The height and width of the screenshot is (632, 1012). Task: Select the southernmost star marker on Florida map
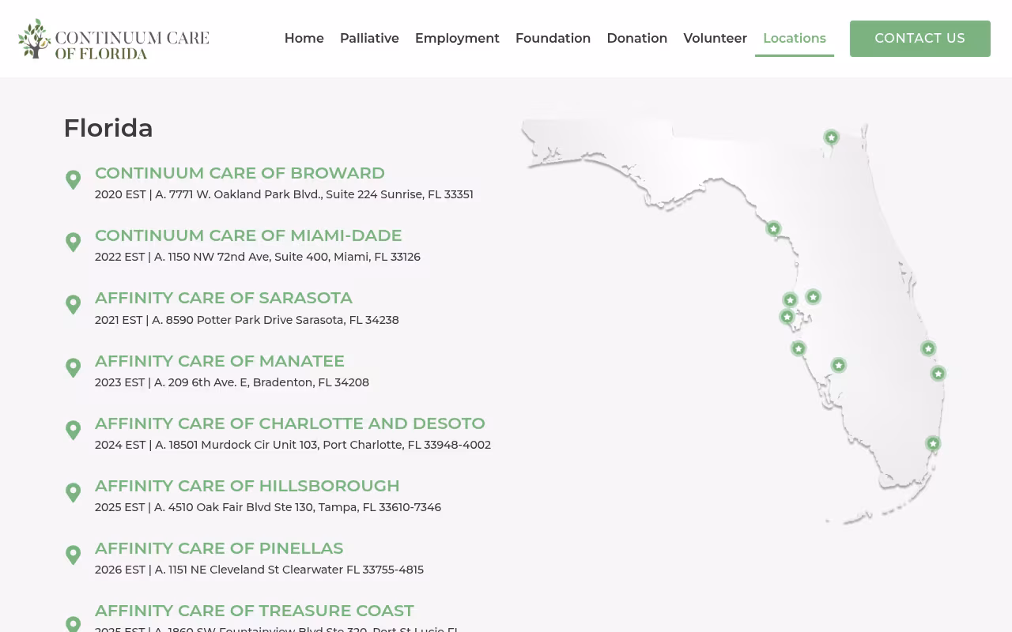(933, 443)
